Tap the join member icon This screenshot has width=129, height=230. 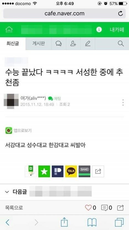73,44
